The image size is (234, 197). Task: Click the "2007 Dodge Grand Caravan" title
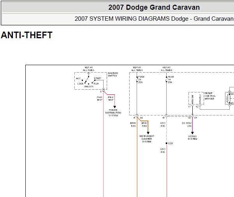[154, 7]
